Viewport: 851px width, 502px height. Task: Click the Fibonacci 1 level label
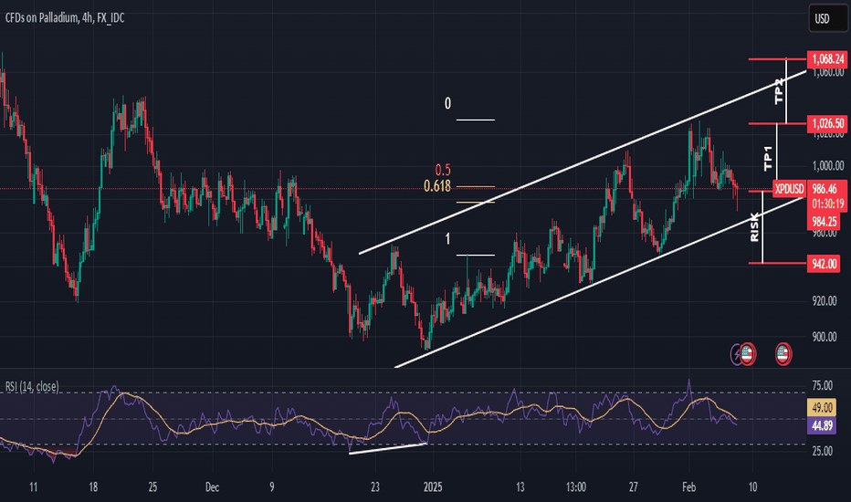coord(447,239)
